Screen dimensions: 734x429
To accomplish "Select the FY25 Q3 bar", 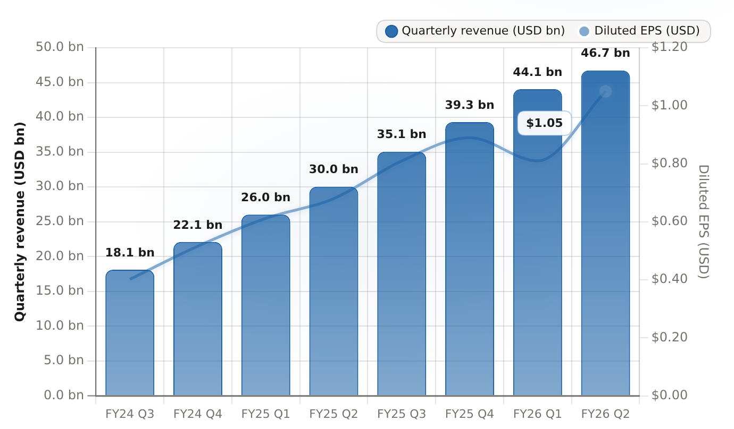I will click(x=402, y=274).
